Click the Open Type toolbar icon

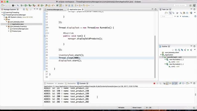click(x=46, y=6)
